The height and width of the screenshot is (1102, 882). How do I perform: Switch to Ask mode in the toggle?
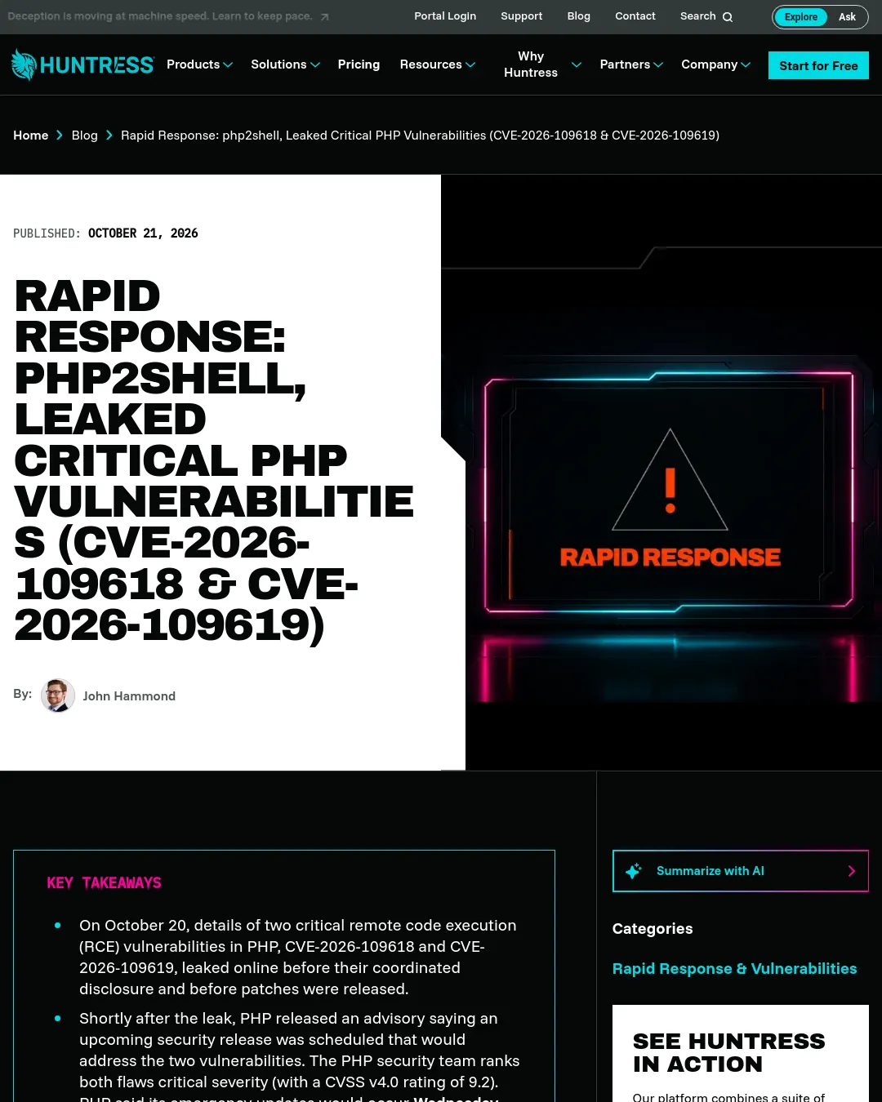point(847,17)
